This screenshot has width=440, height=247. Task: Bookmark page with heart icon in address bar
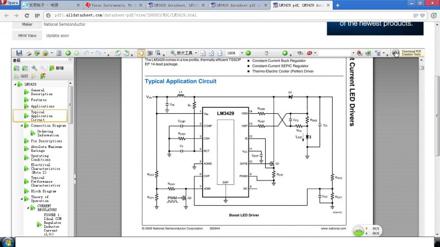(422, 15)
